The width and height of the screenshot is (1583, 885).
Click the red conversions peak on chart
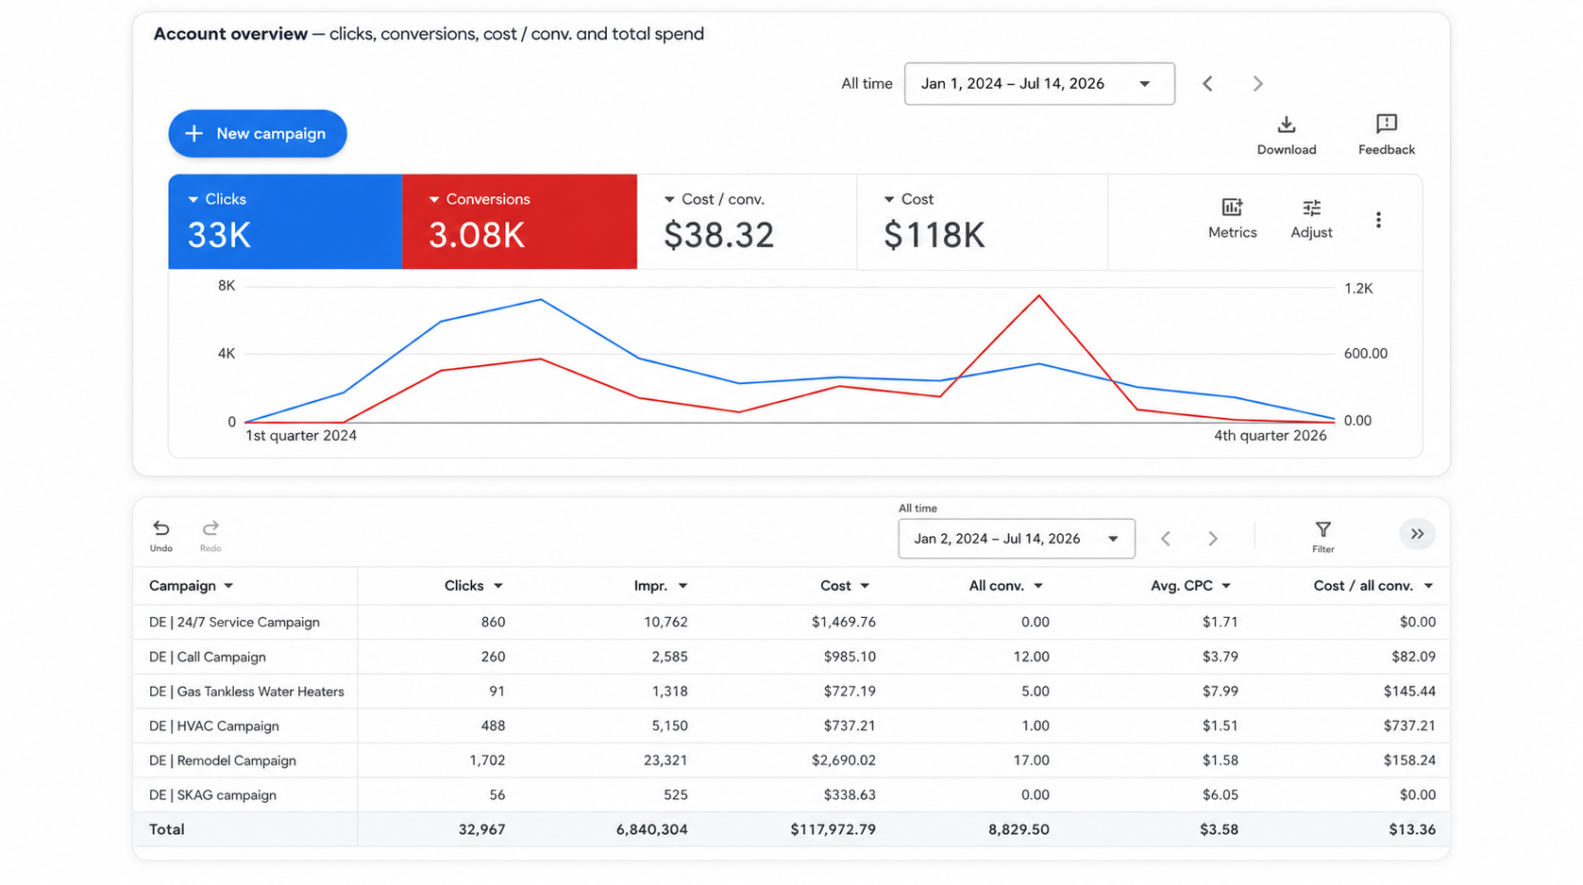click(x=1039, y=296)
